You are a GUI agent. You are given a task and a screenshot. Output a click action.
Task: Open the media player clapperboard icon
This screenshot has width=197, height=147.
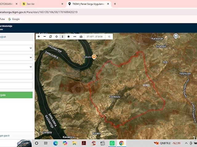(x=103, y=143)
